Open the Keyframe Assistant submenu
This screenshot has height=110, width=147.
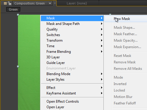tap(72, 93)
